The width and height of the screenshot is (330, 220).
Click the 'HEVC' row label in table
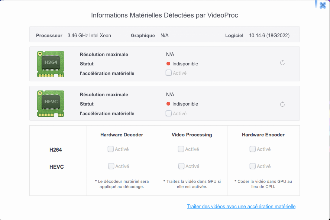click(x=56, y=167)
